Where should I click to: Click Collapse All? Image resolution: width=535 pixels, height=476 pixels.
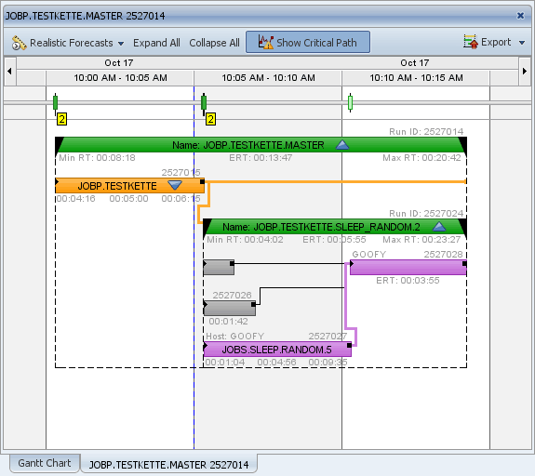pos(214,43)
